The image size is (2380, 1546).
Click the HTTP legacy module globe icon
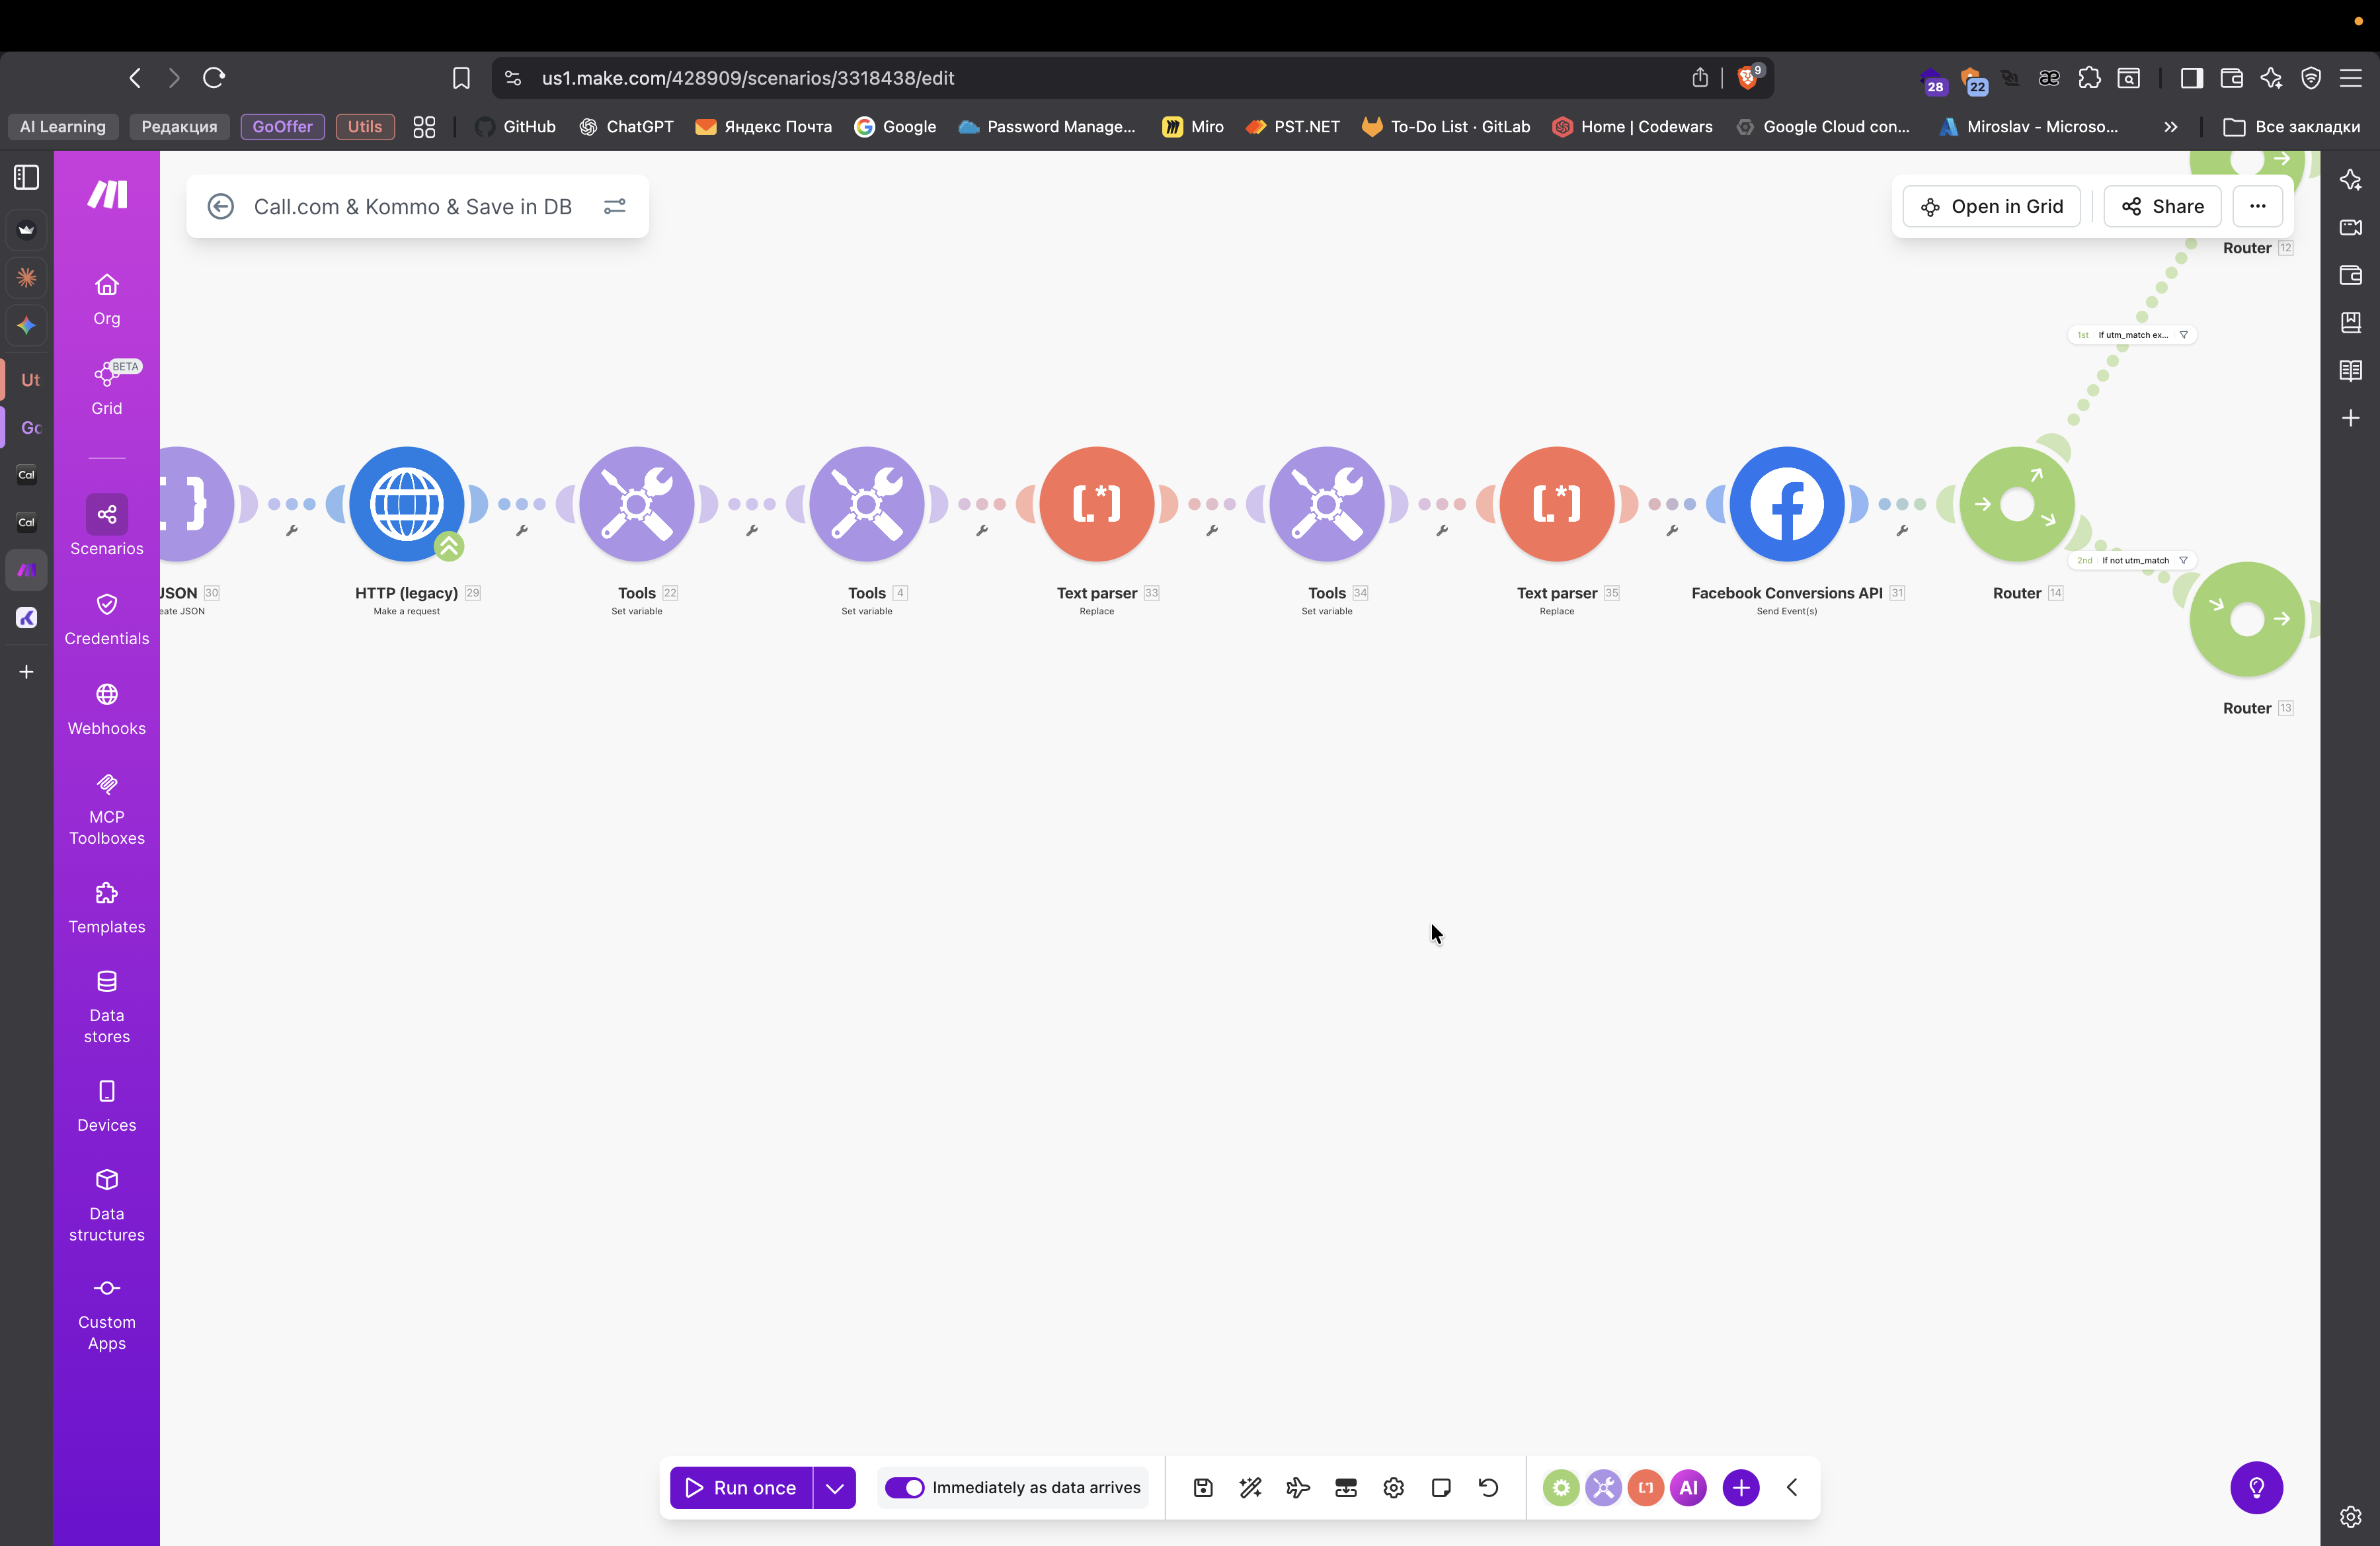[x=407, y=503]
